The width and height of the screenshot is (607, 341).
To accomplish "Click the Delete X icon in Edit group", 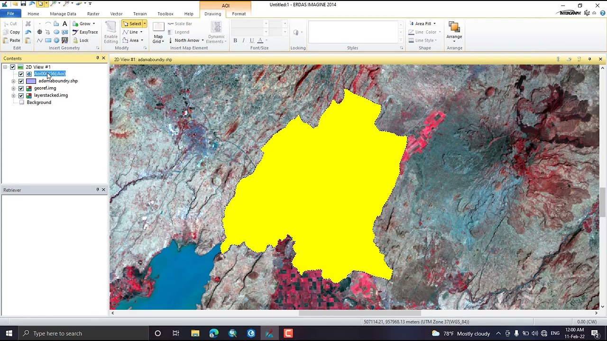I will pyautogui.click(x=28, y=24).
